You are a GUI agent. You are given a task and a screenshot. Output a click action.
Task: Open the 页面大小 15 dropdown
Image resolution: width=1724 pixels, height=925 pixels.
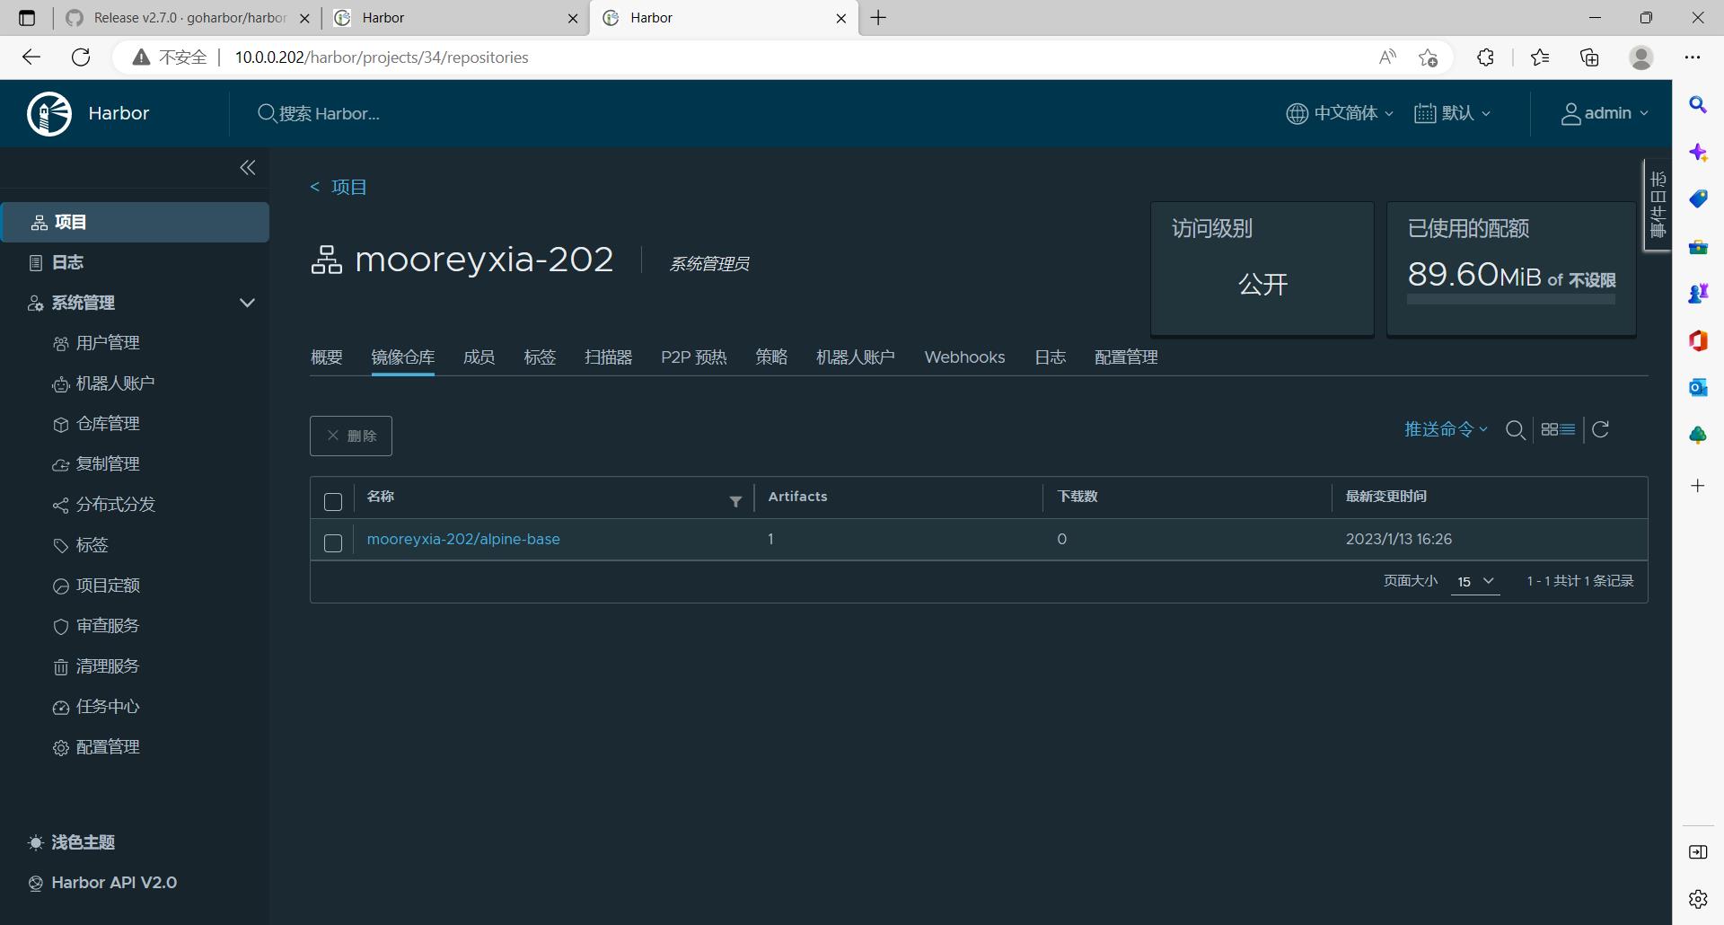coord(1475,582)
